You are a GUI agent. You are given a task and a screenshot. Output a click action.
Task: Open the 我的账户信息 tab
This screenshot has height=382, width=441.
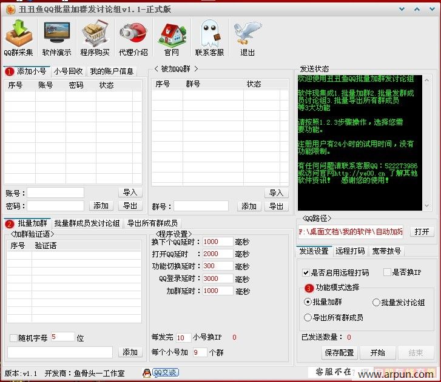[112, 71]
